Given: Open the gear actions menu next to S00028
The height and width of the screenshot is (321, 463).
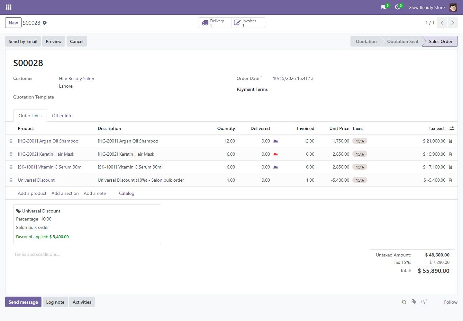Looking at the screenshot, I should point(45,23).
